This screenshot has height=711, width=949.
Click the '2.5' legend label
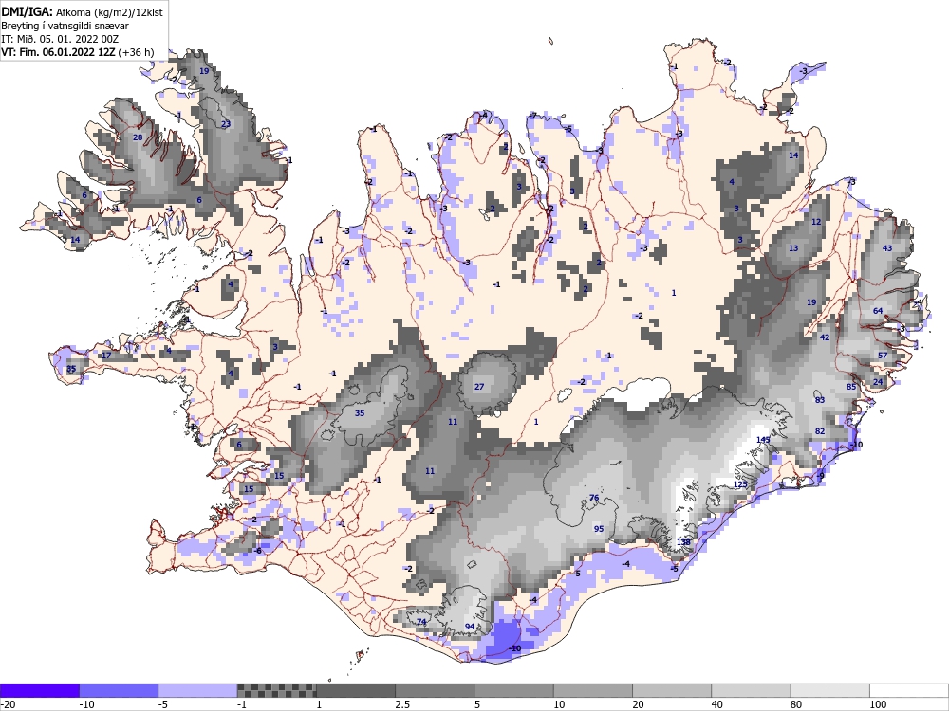[402, 704]
